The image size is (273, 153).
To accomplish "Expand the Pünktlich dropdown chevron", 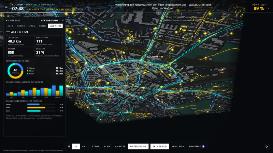I will pyautogui.click(x=268, y=8).
